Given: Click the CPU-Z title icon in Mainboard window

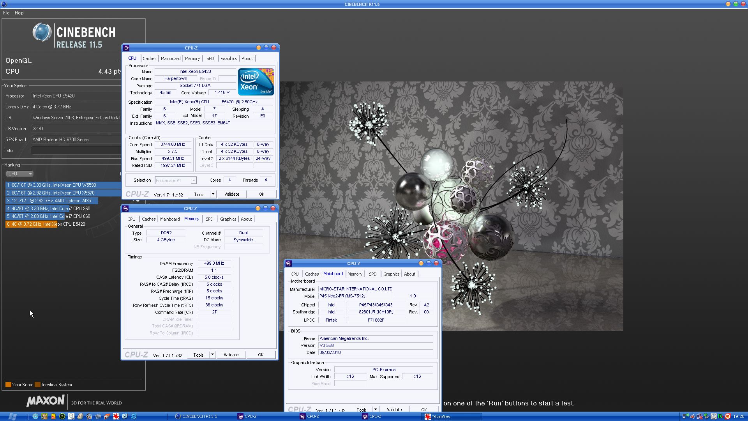Looking at the screenshot, I should click(289, 264).
